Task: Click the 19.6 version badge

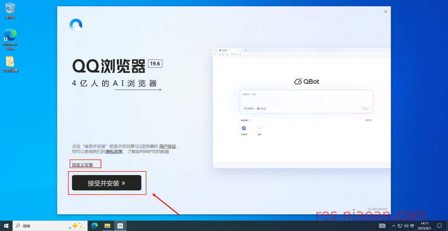Action: pyautogui.click(x=155, y=64)
